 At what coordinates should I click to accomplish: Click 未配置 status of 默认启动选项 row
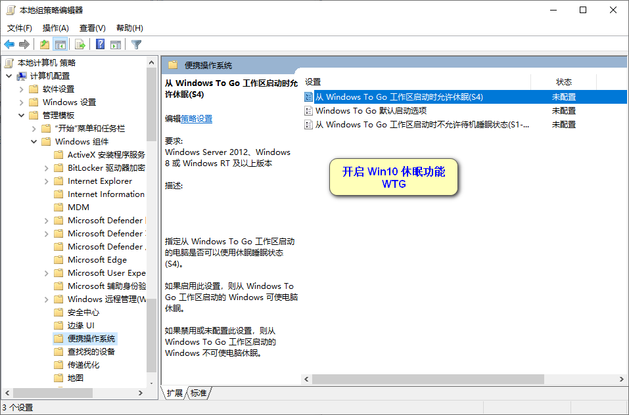tap(564, 110)
